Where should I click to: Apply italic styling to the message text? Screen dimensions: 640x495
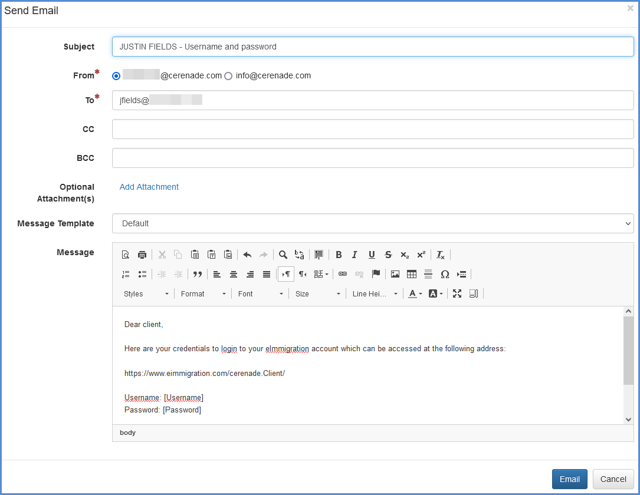tap(355, 254)
